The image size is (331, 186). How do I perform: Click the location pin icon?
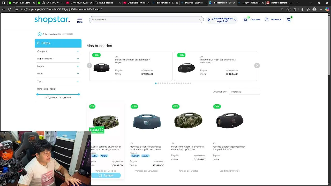[209, 20]
